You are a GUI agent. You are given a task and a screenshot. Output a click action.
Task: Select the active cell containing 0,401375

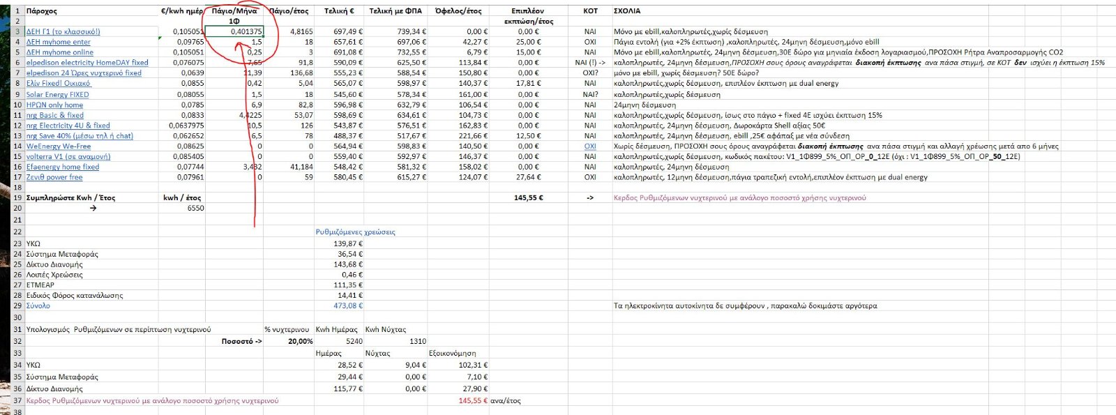click(234, 31)
